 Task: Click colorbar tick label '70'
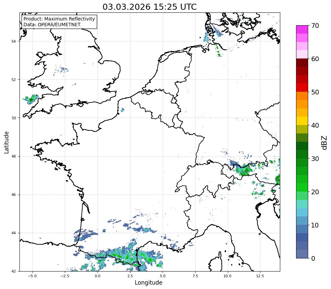pyautogui.click(x=315, y=26)
